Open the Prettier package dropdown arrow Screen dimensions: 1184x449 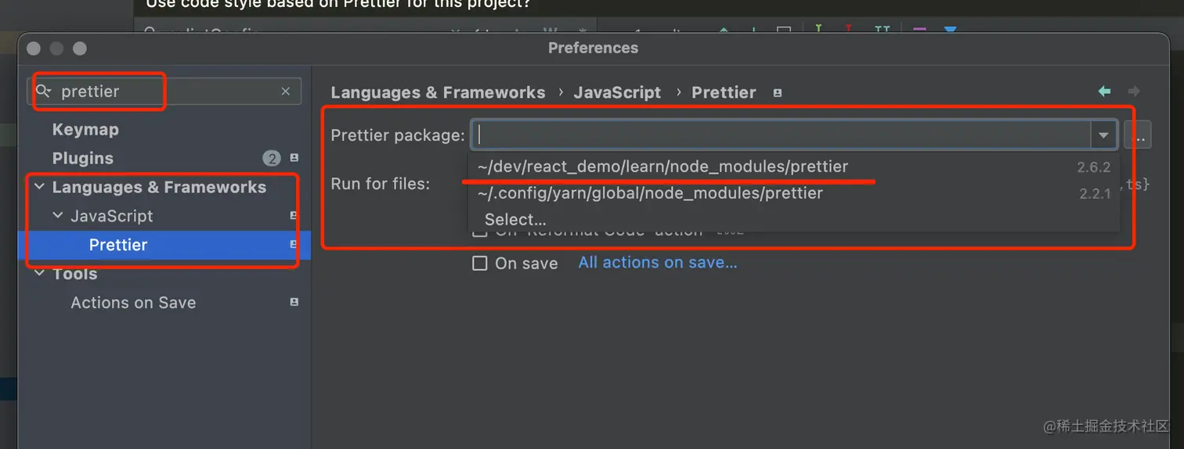1103,135
